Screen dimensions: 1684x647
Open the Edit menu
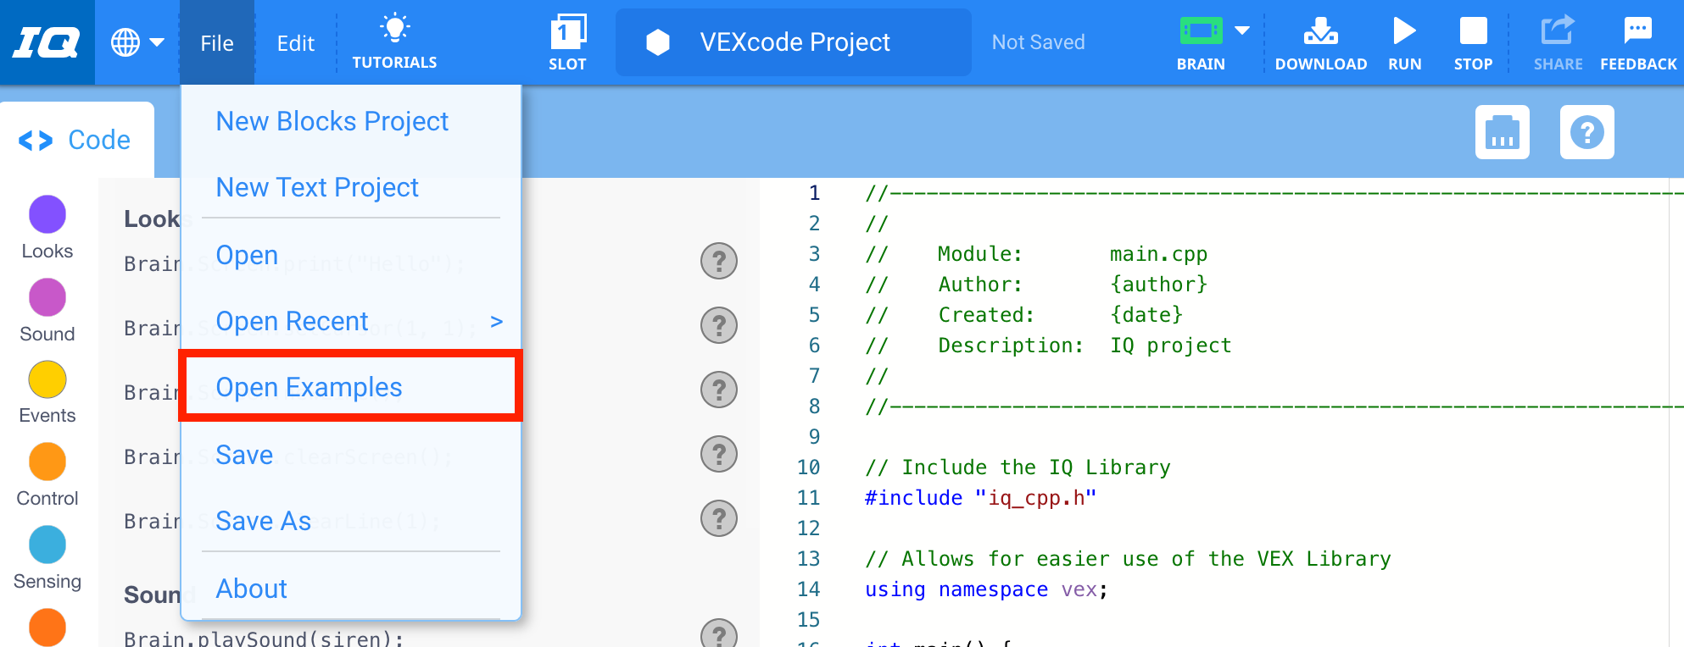[x=295, y=43]
